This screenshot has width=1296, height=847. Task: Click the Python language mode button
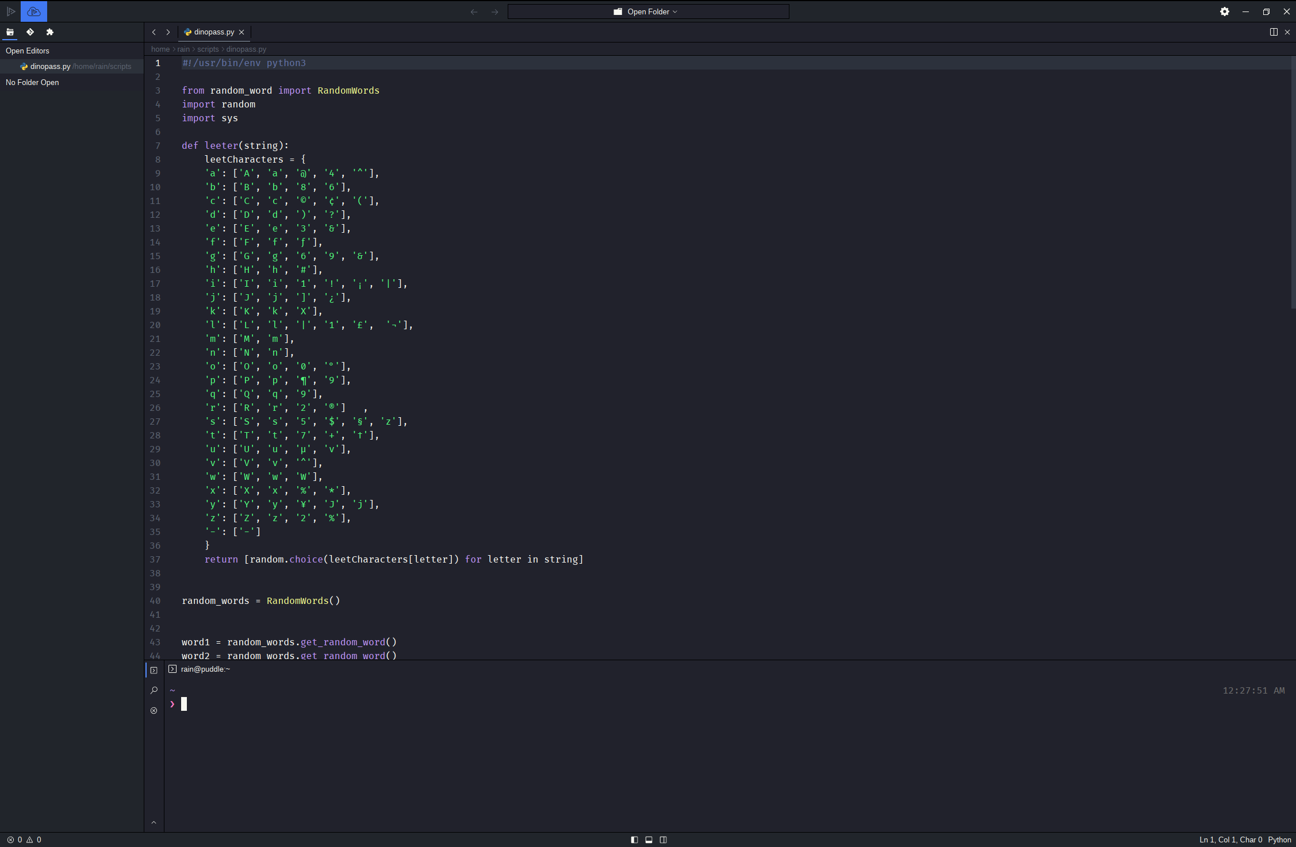(x=1279, y=840)
